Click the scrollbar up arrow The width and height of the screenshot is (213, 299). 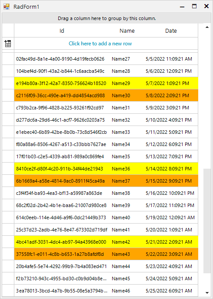pyautogui.click(x=207, y=27)
